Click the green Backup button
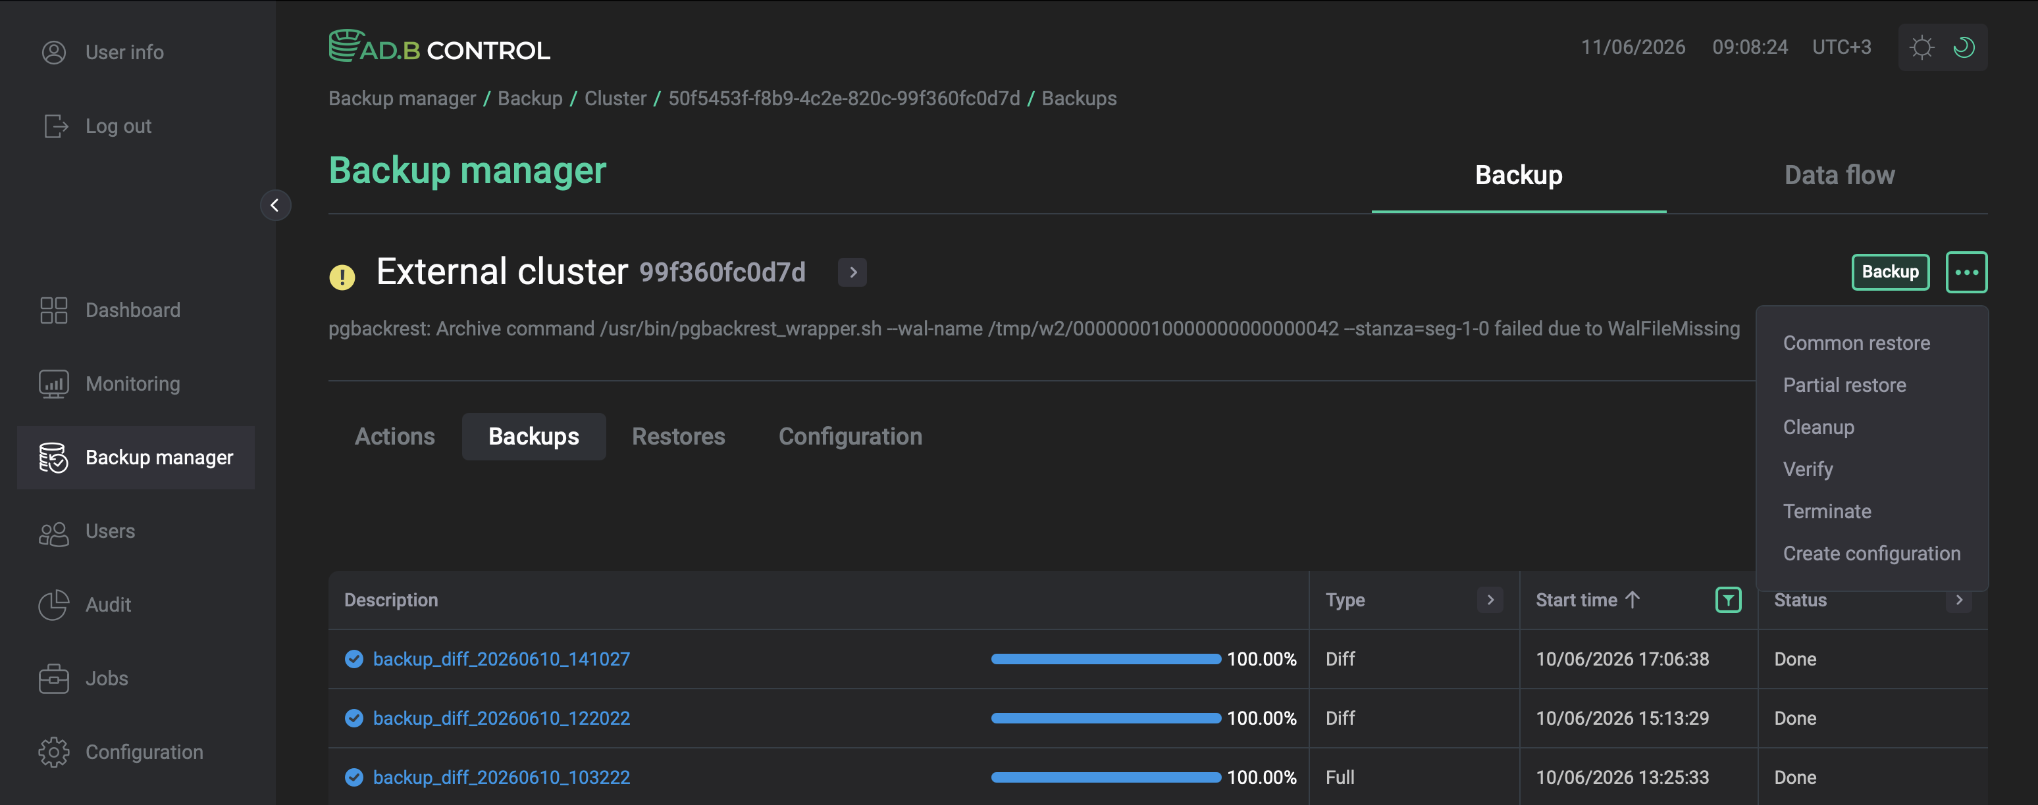Screen dimensions: 2038x805 tap(1890, 272)
